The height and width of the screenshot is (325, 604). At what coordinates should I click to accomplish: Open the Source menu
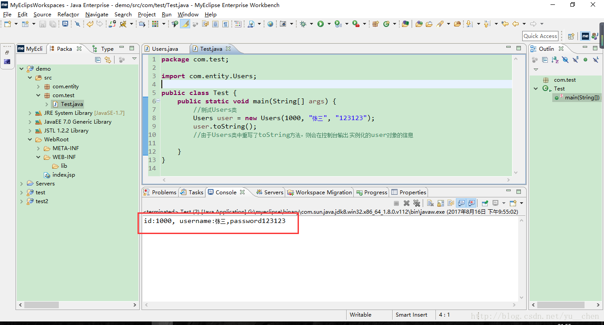[42, 14]
